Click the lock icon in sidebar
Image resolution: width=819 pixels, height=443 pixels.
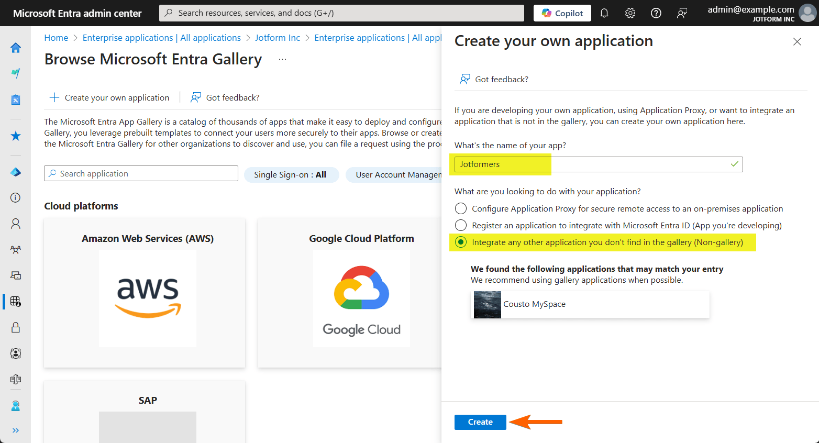[16, 327]
